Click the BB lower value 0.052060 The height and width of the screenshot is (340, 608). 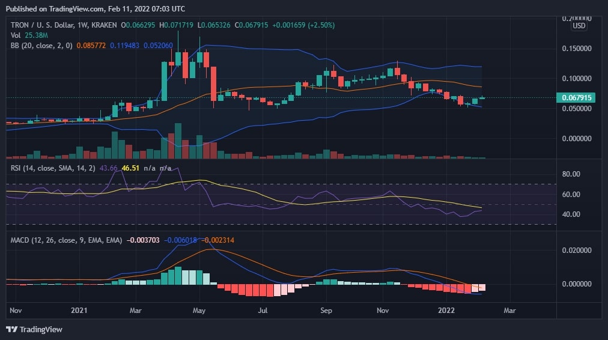[x=158, y=46]
